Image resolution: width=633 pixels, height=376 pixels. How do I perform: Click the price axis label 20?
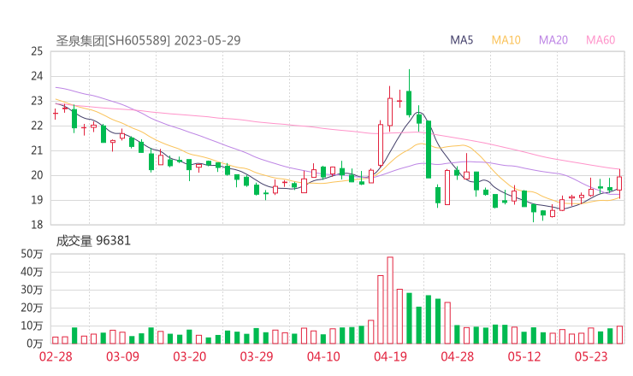coord(37,175)
